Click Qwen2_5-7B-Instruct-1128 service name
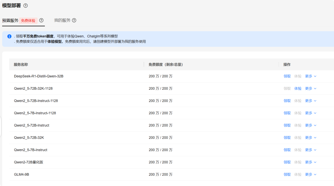This screenshot has width=334, height=186. pos(35,113)
